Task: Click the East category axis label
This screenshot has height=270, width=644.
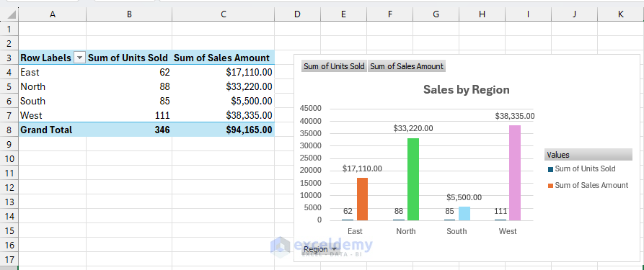Action: click(355, 231)
